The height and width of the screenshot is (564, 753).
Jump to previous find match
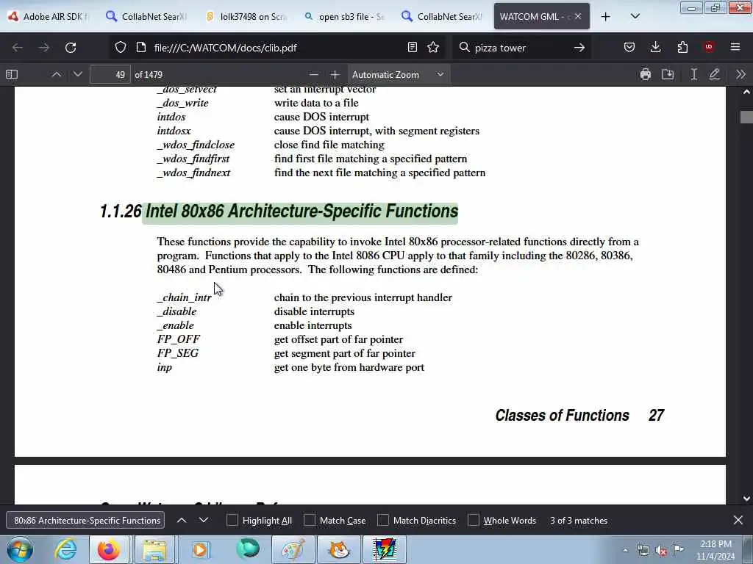(182, 520)
